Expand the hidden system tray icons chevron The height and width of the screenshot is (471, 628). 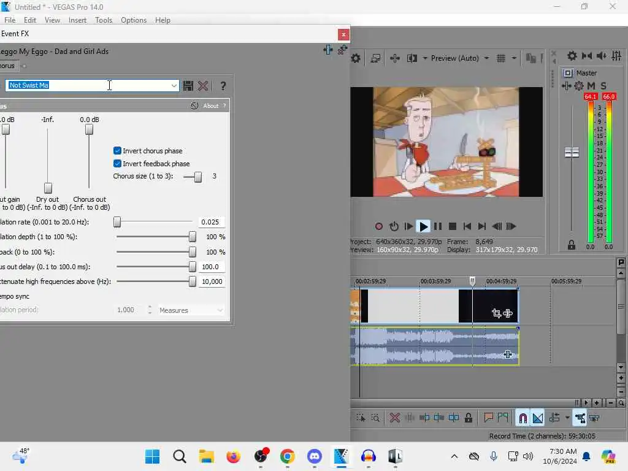click(454, 456)
